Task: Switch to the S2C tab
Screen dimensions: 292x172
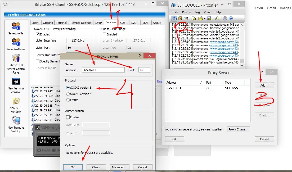Action: tap(134, 23)
